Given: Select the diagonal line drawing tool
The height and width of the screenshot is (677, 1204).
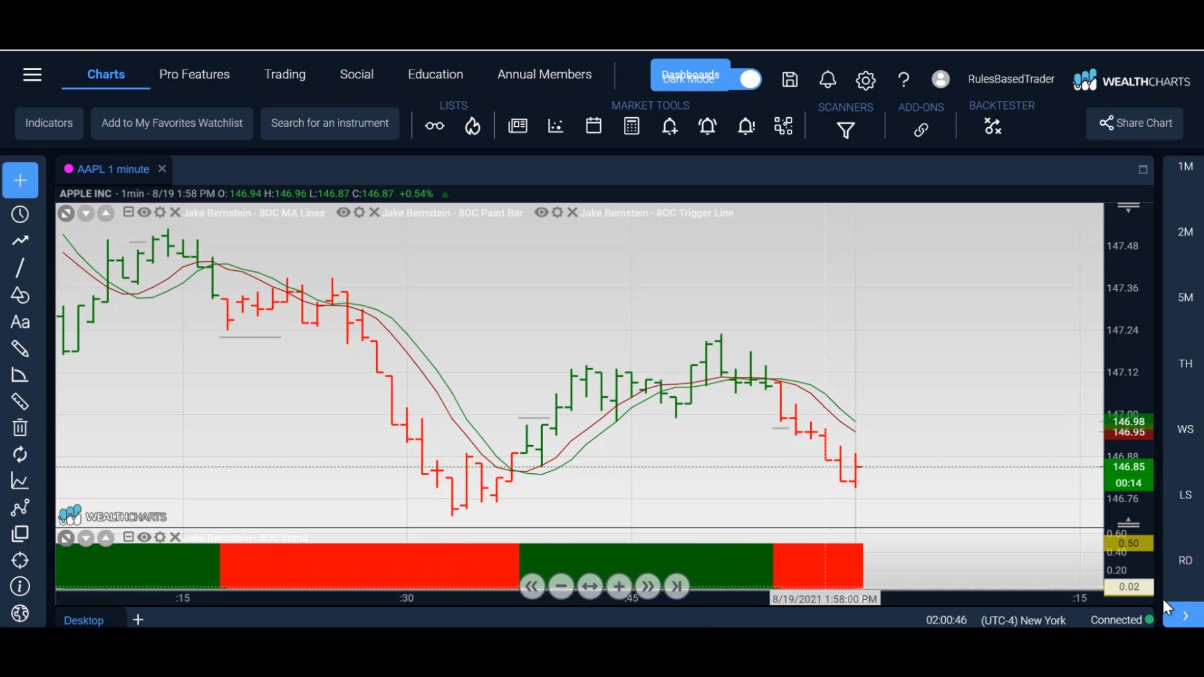Looking at the screenshot, I should coord(20,268).
